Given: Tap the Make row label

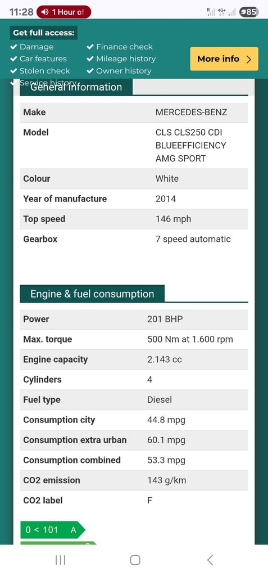Looking at the screenshot, I should click(34, 112).
